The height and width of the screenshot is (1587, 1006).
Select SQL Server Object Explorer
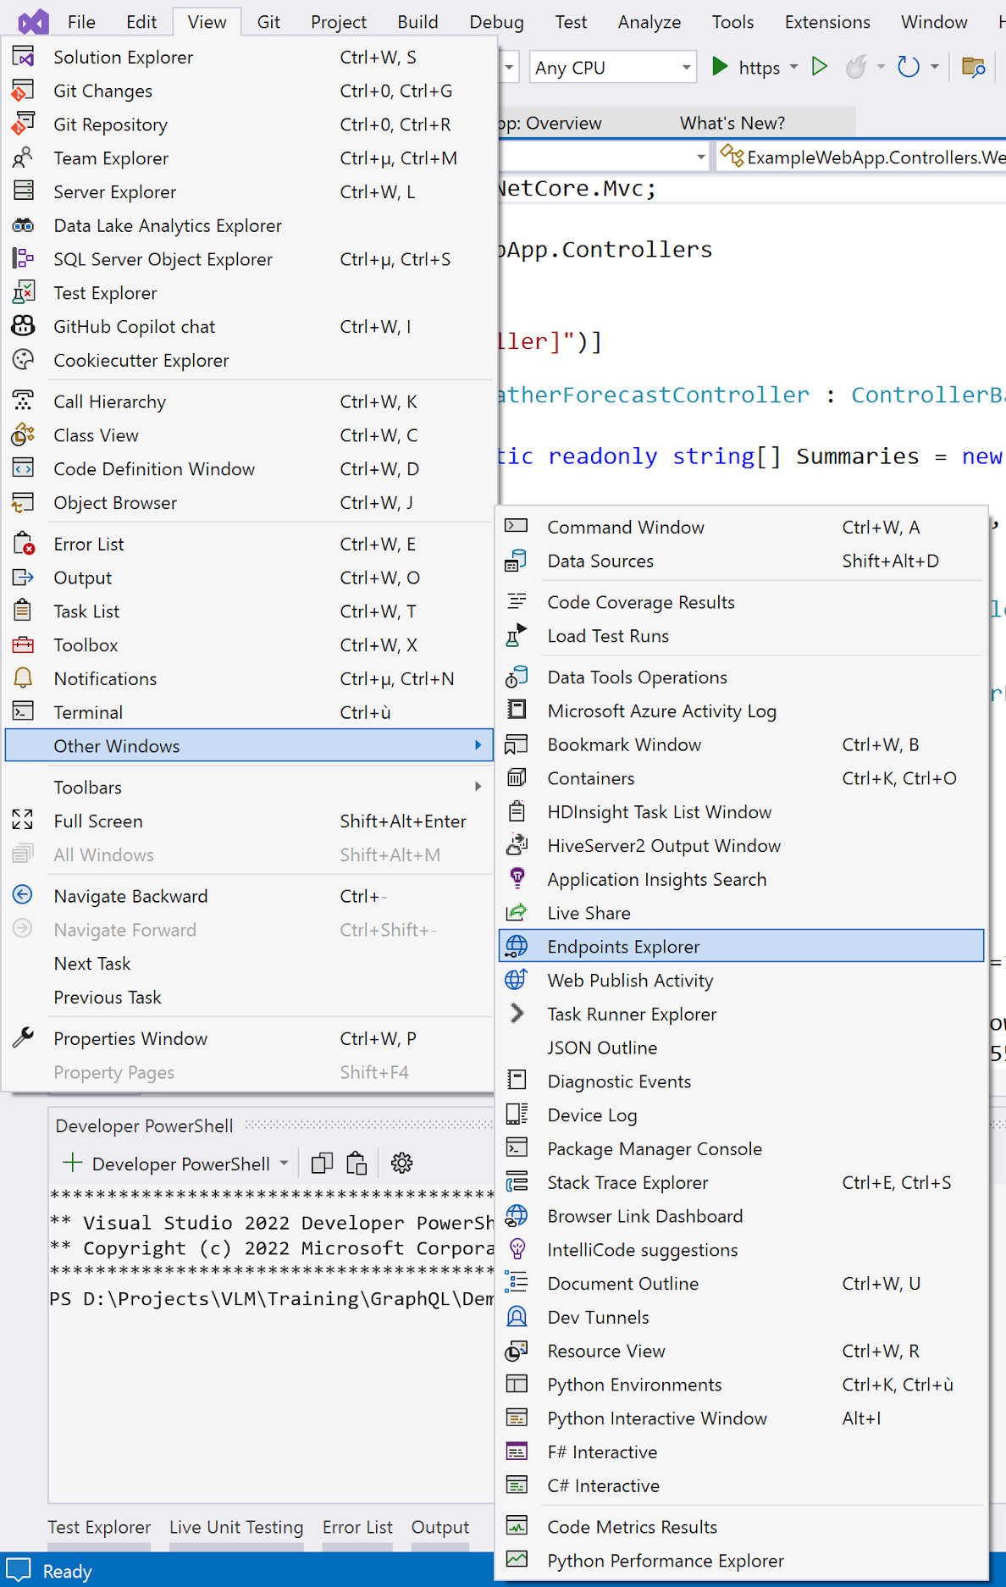(249, 259)
